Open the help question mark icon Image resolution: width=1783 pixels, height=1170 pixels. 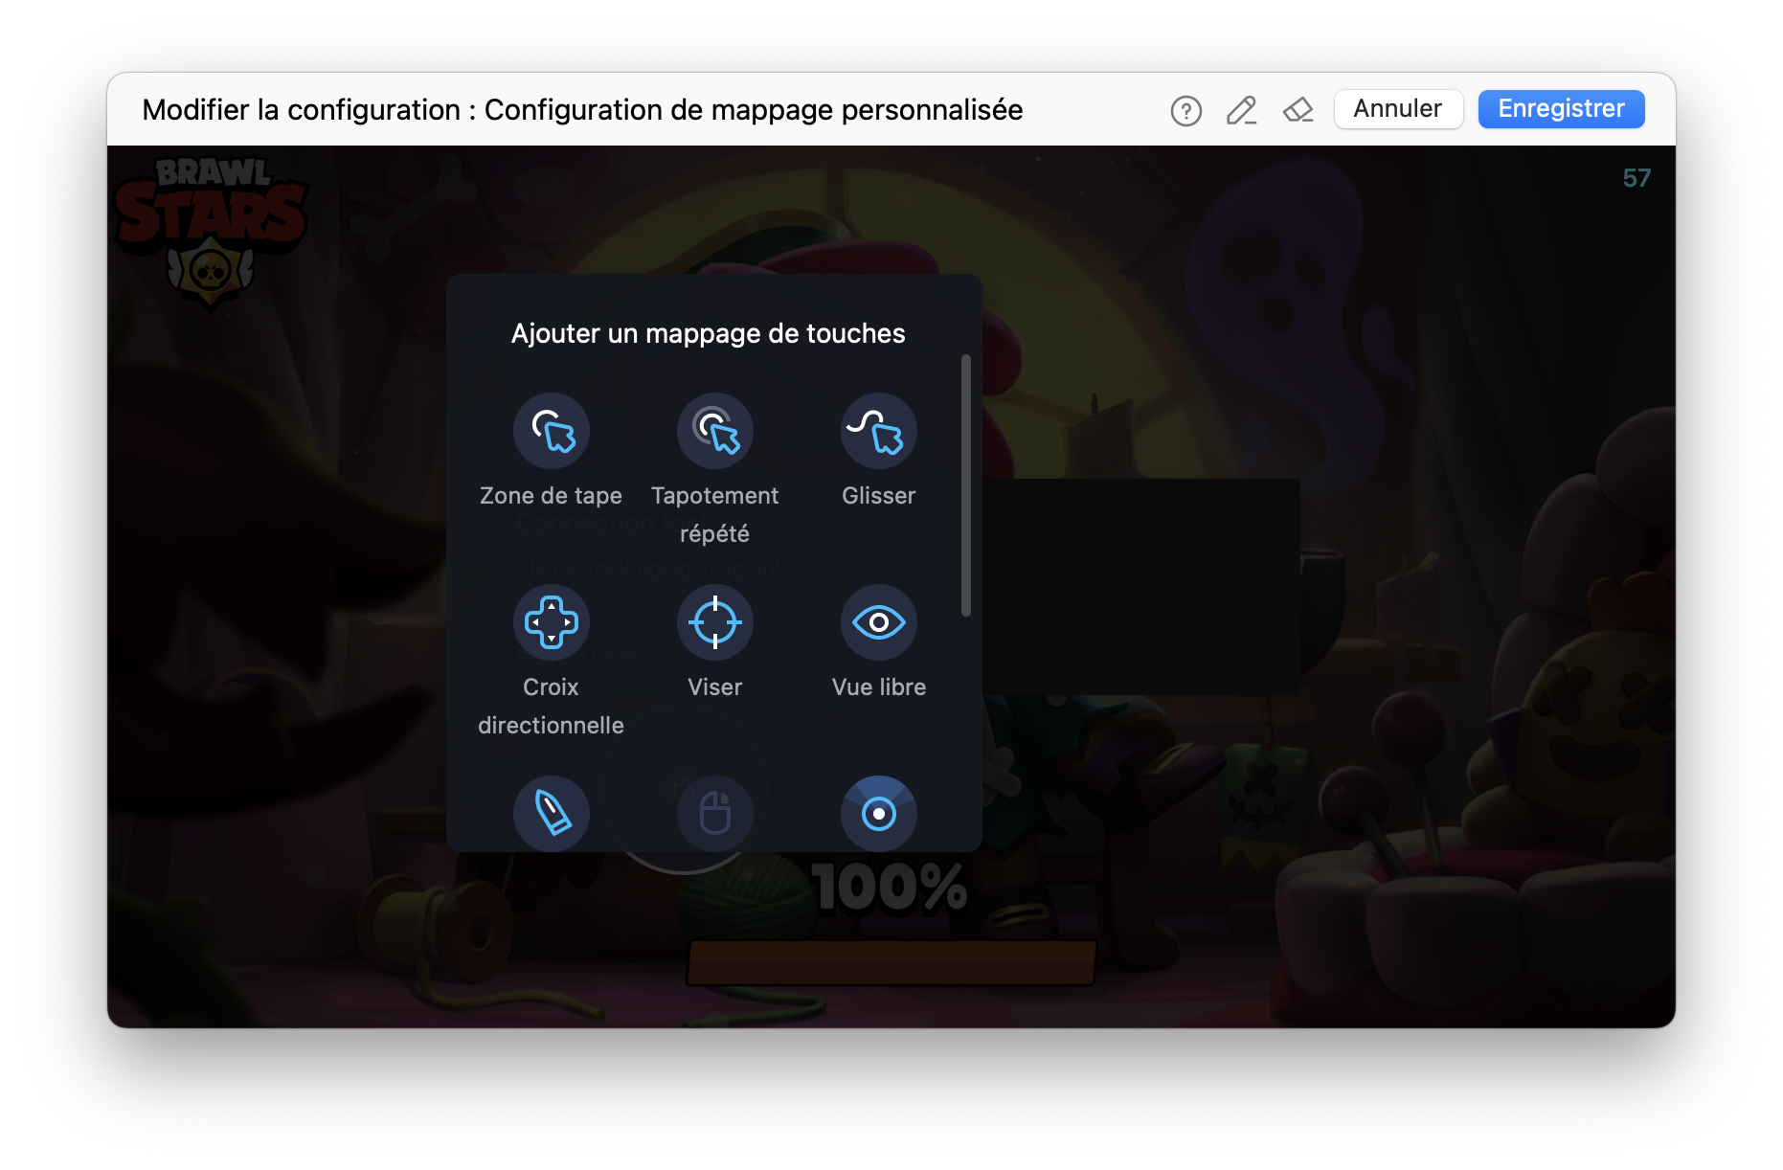pyautogui.click(x=1185, y=111)
